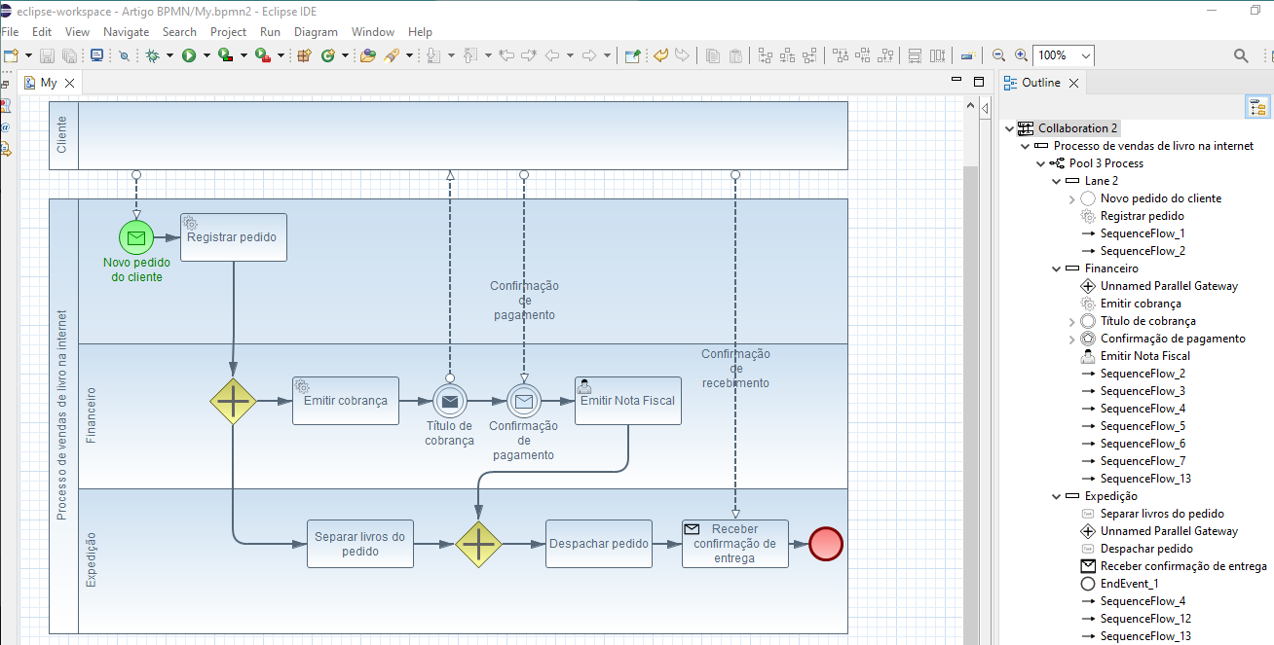Click the New wizard toolbar icon
1274x645 pixels.
(11, 55)
